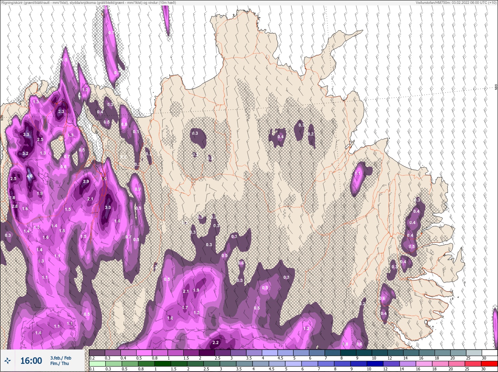Click the 0.1 label in the bottom legend

(x=92, y=369)
